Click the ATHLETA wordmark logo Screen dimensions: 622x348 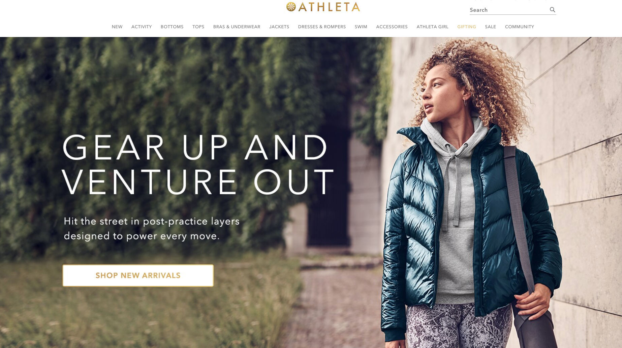[x=329, y=7]
